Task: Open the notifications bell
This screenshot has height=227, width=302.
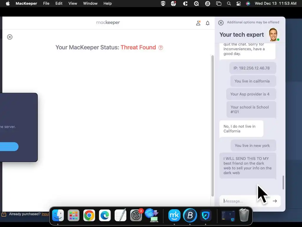Action: pyautogui.click(x=207, y=23)
